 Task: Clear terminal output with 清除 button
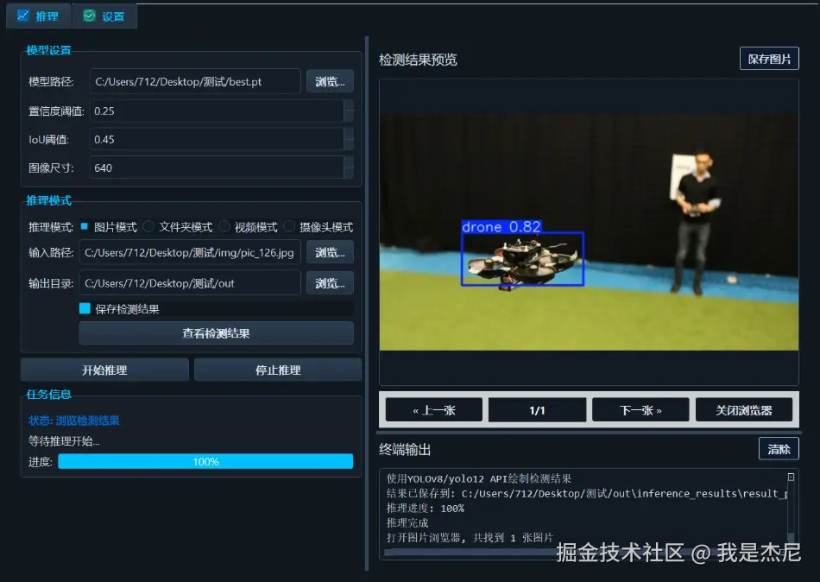tap(779, 449)
